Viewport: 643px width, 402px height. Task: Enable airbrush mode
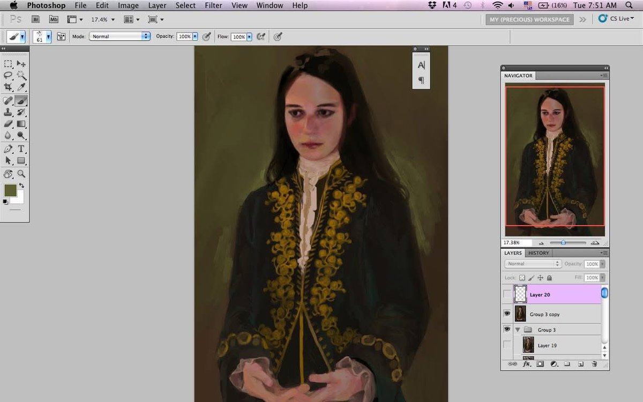pyautogui.click(x=261, y=37)
